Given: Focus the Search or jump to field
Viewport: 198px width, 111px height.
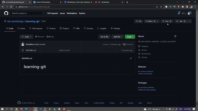Looking at the screenshot, I should [28, 13].
